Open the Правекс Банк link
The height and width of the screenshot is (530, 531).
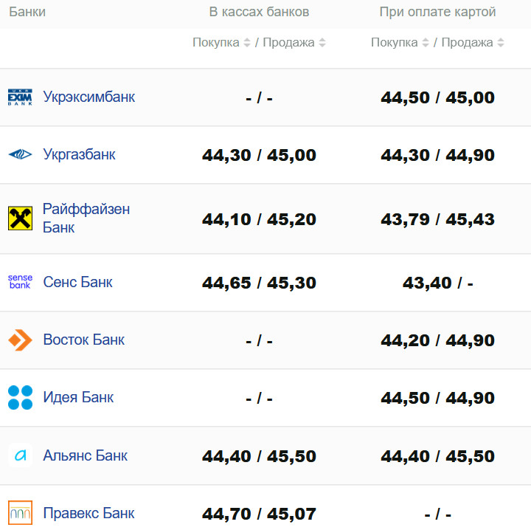88,512
